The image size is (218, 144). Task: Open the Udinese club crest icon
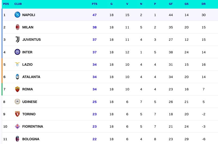pos(17,102)
